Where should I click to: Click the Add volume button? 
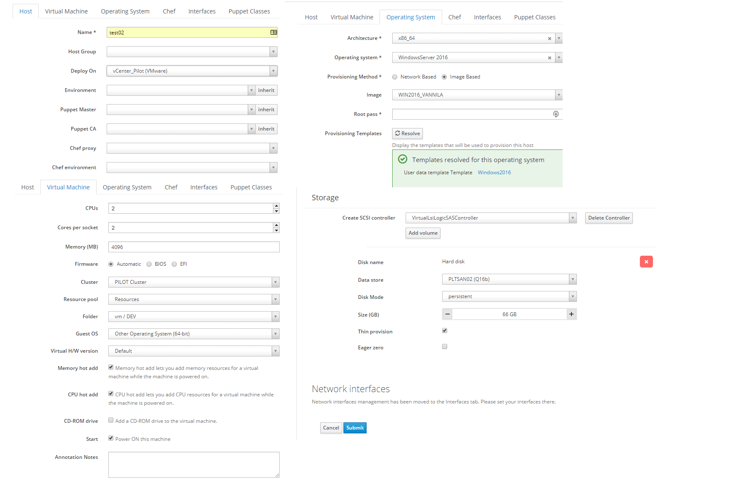pyautogui.click(x=423, y=233)
